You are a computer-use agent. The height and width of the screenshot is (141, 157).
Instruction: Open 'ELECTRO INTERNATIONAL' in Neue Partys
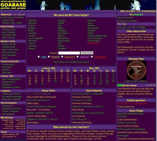click(x=131, y=115)
